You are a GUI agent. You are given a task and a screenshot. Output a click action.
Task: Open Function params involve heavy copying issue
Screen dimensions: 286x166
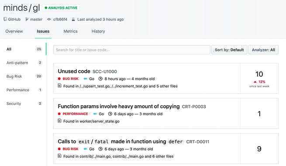point(119,106)
